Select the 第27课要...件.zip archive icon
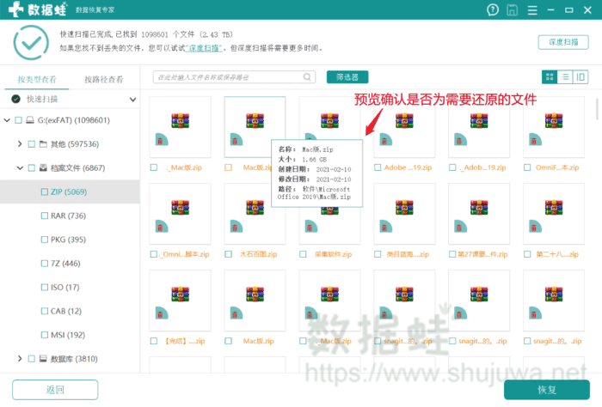This screenshot has width=602, height=407. pos(479,207)
